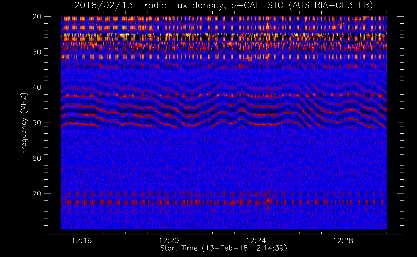The height and width of the screenshot is (257, 417).
Task: Click the frequency tick label '20'
Action: coord(37,17)
